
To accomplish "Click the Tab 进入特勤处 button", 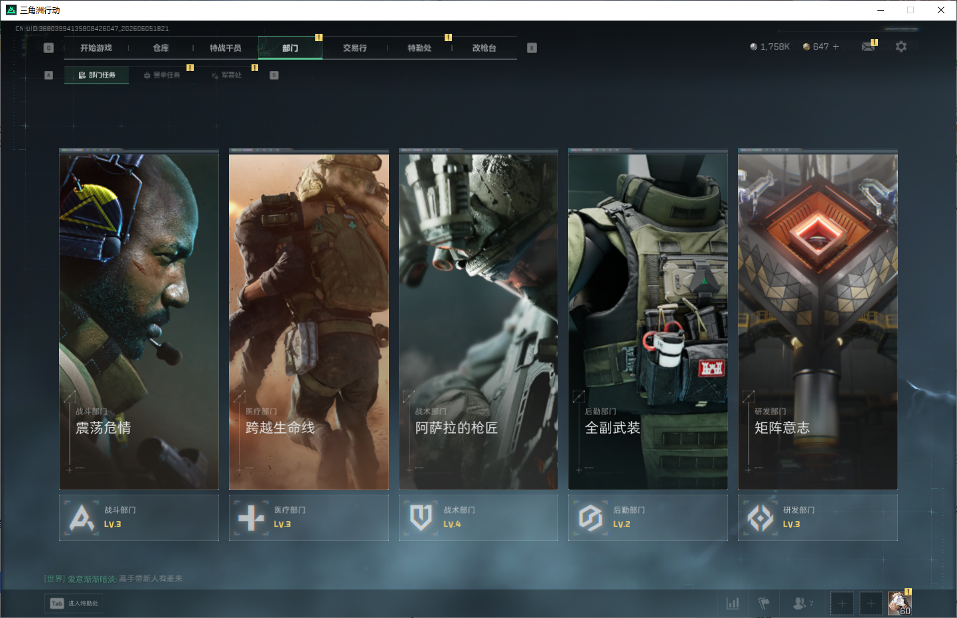I will pos(74,603).
